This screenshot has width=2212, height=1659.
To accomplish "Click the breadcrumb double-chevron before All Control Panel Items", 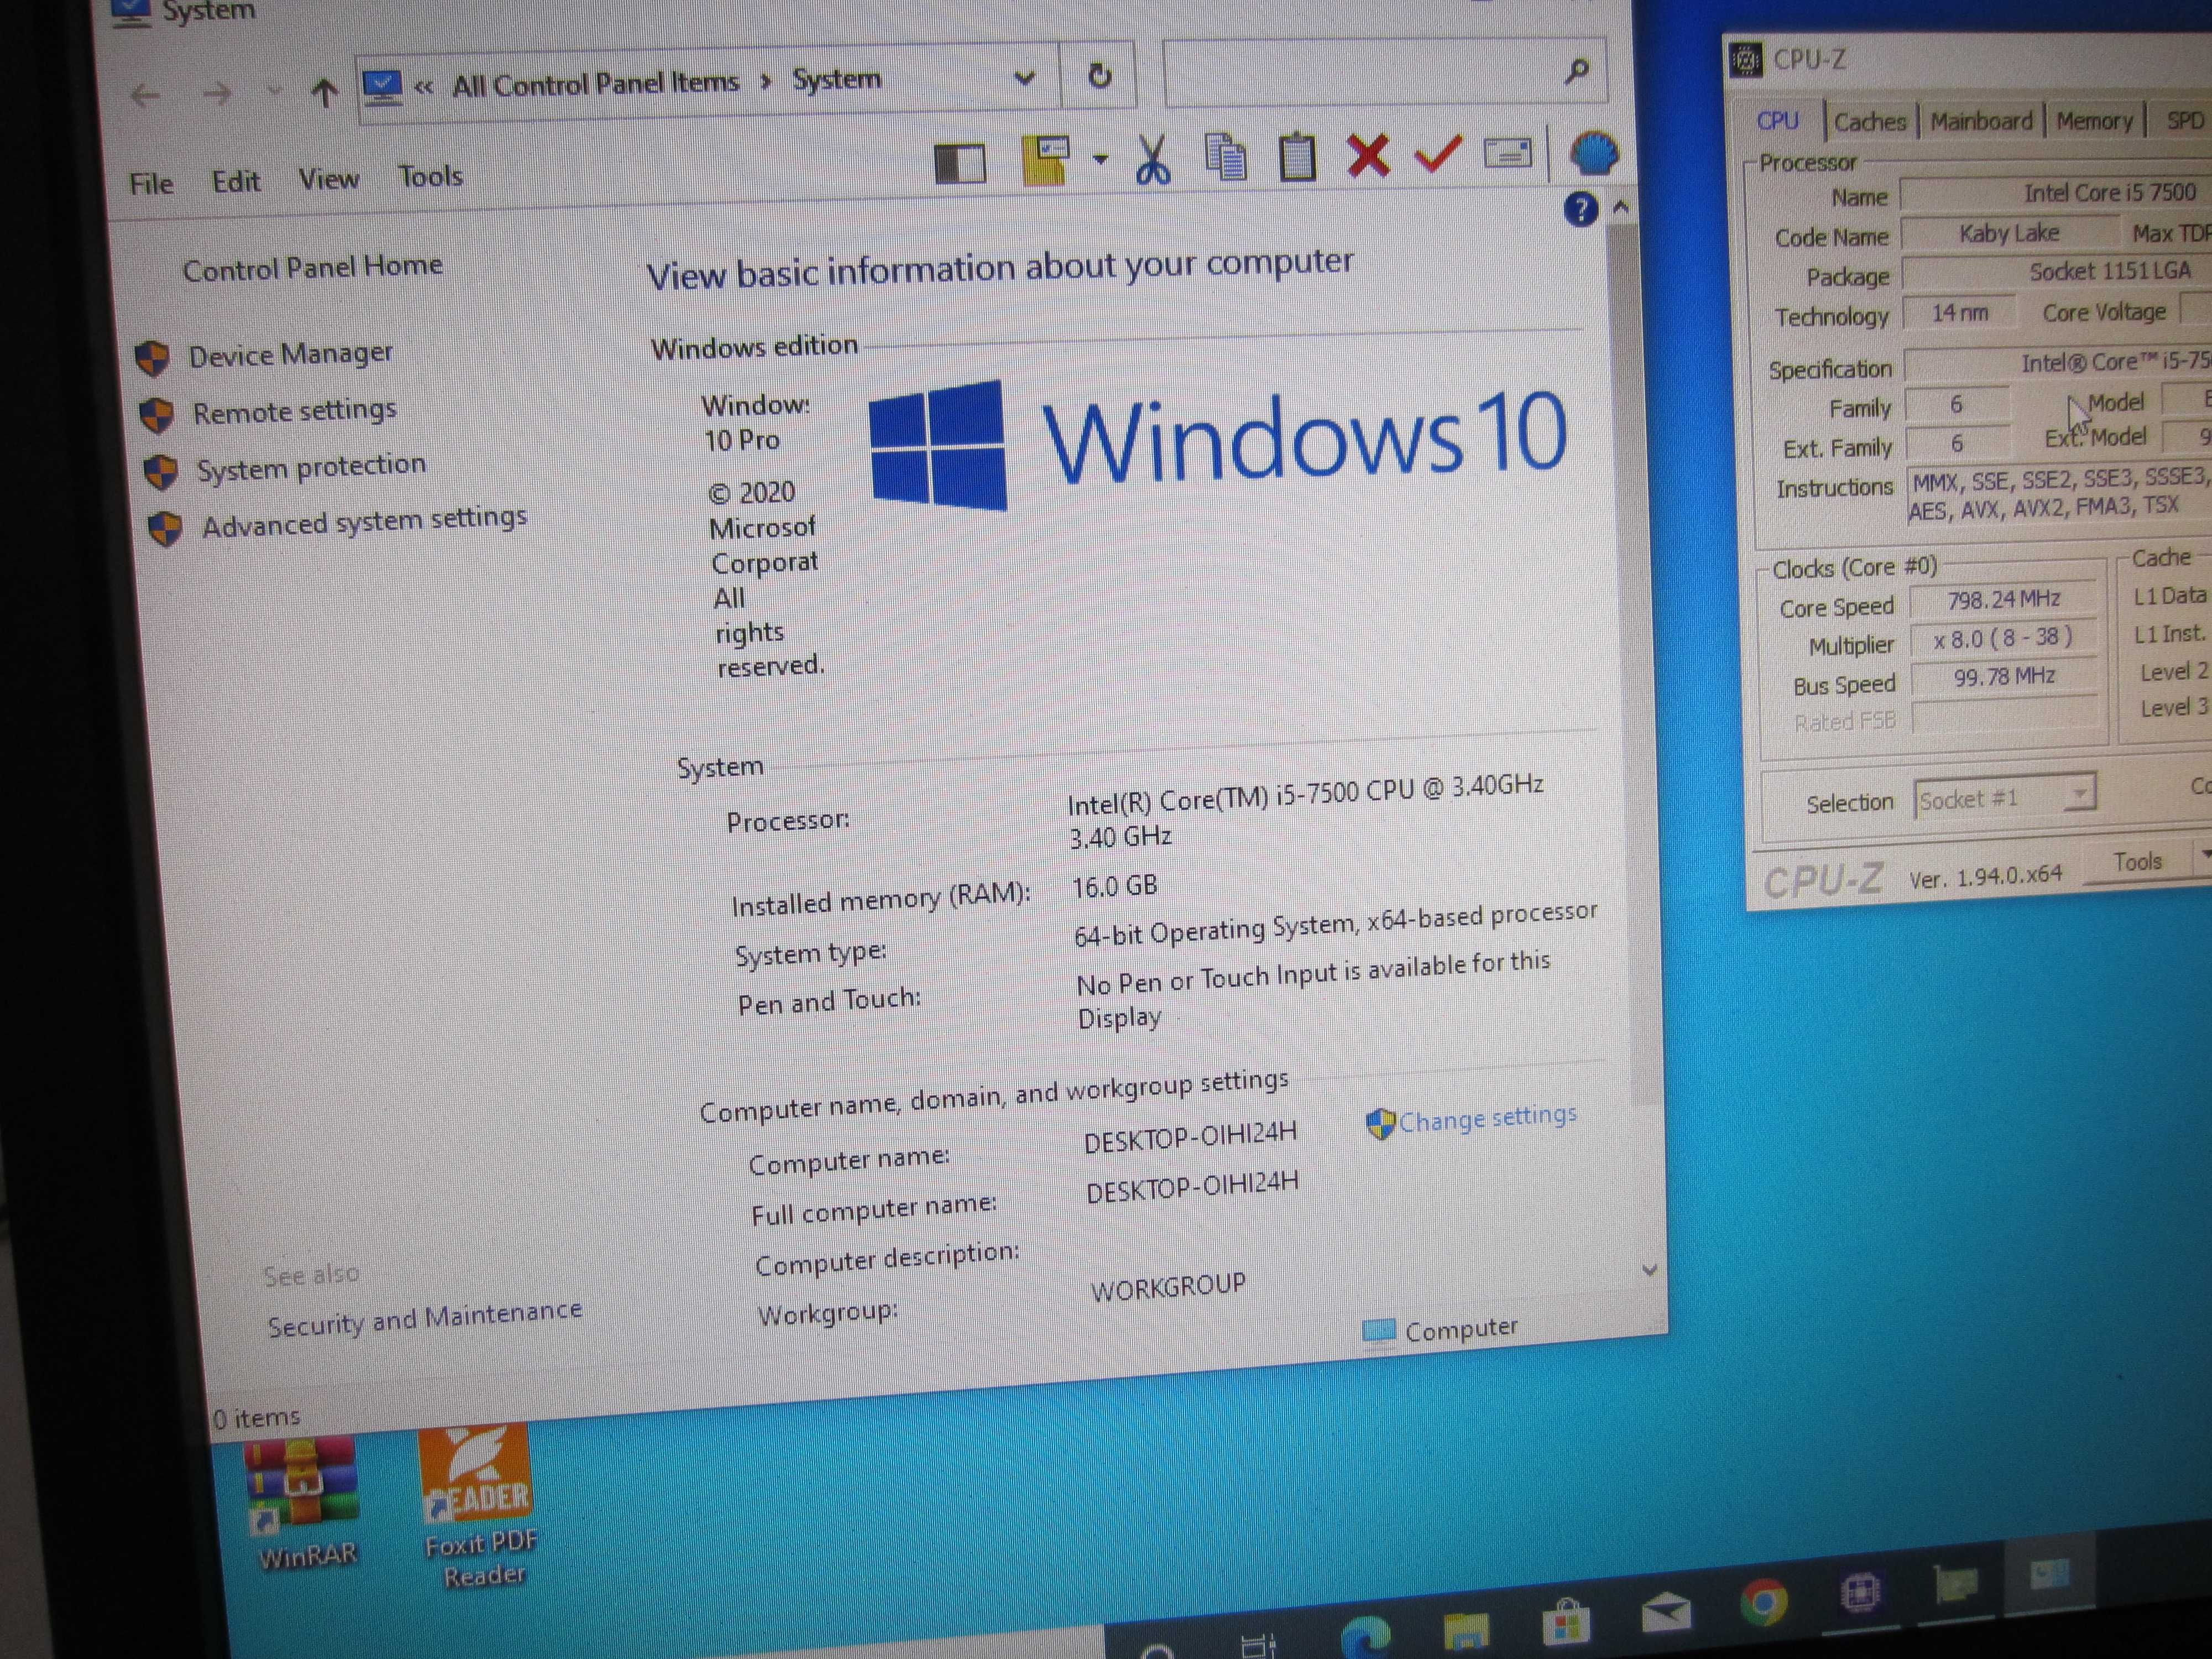I will click(x=424, y=87).
